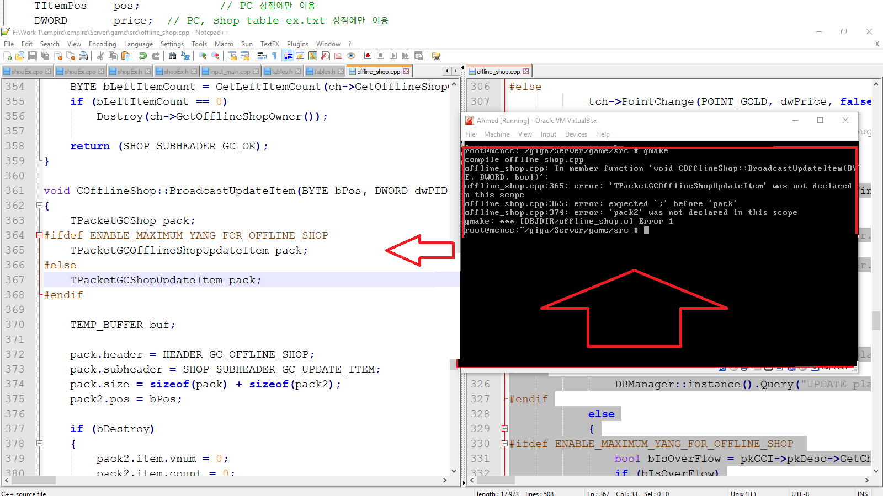Open the Document Map icon
The image size is (883, 496).
tap(313, 56)
